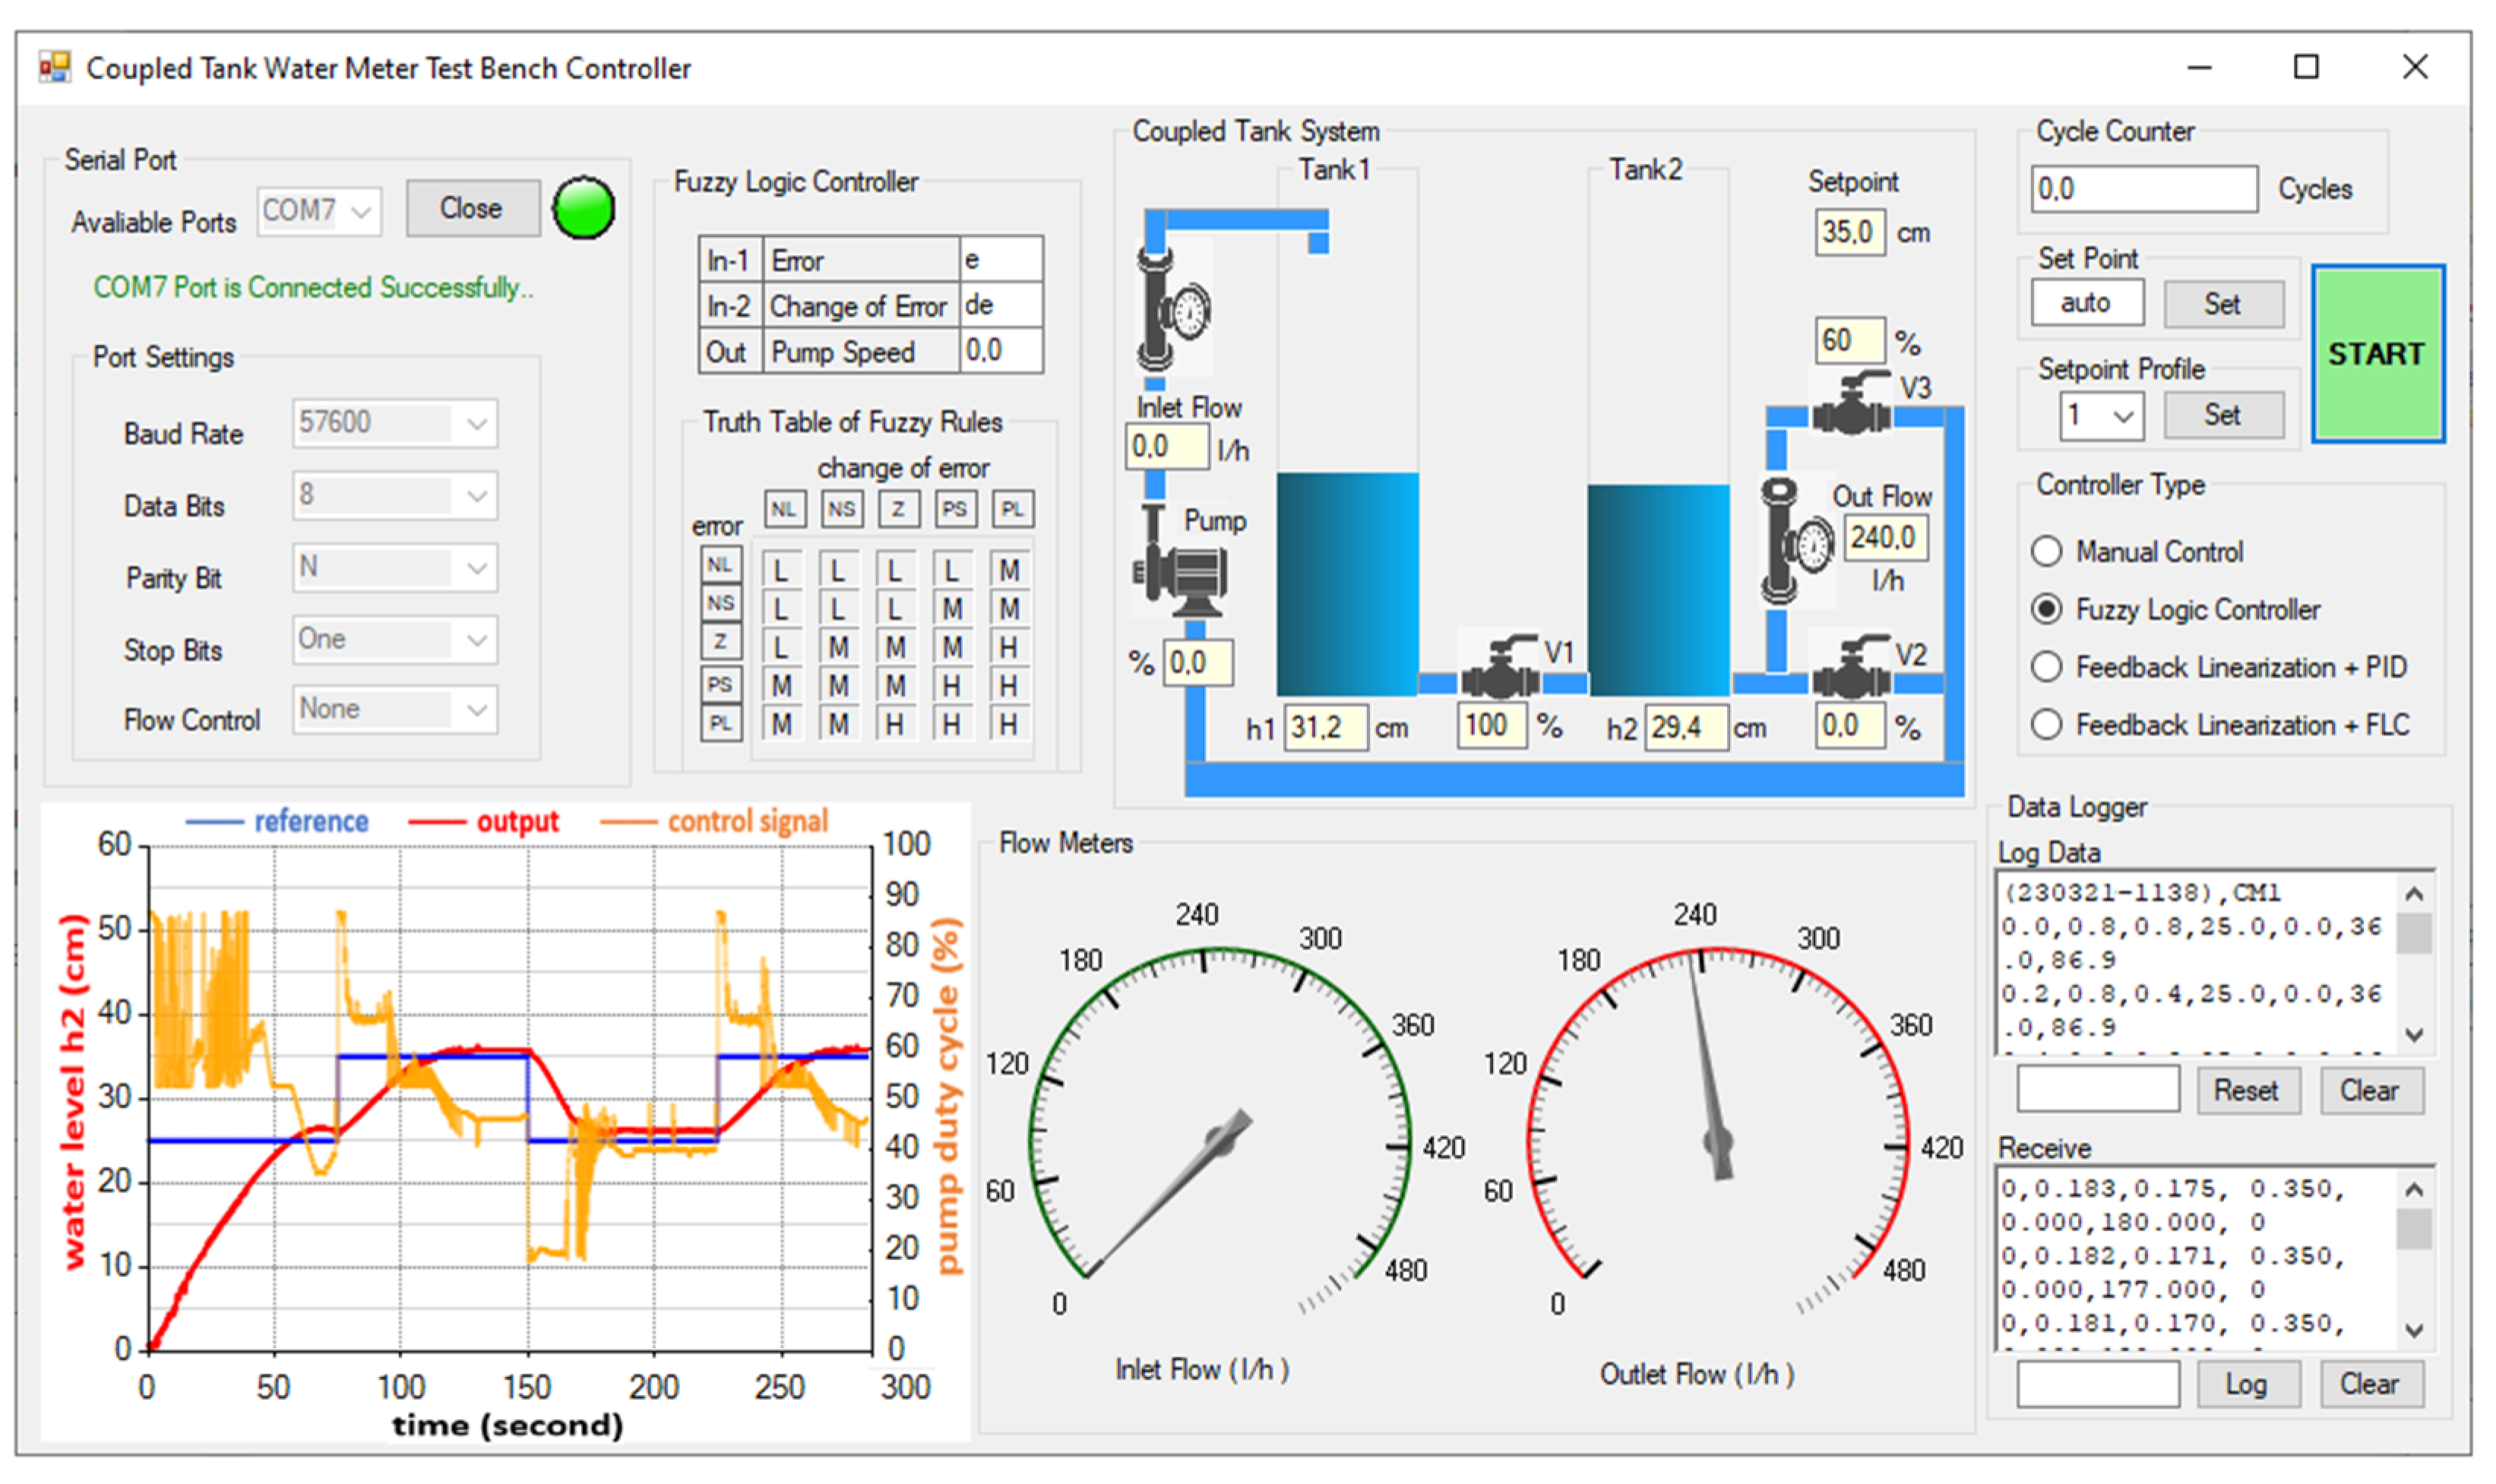Click the V1 valve icon between tanks

(1500, 668)
